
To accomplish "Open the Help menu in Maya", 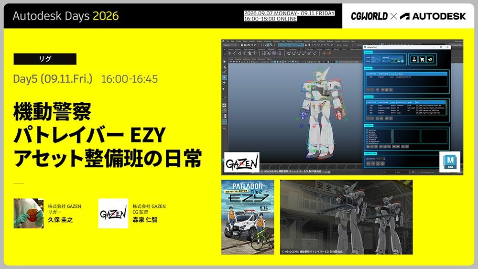I will click(353, 41).
